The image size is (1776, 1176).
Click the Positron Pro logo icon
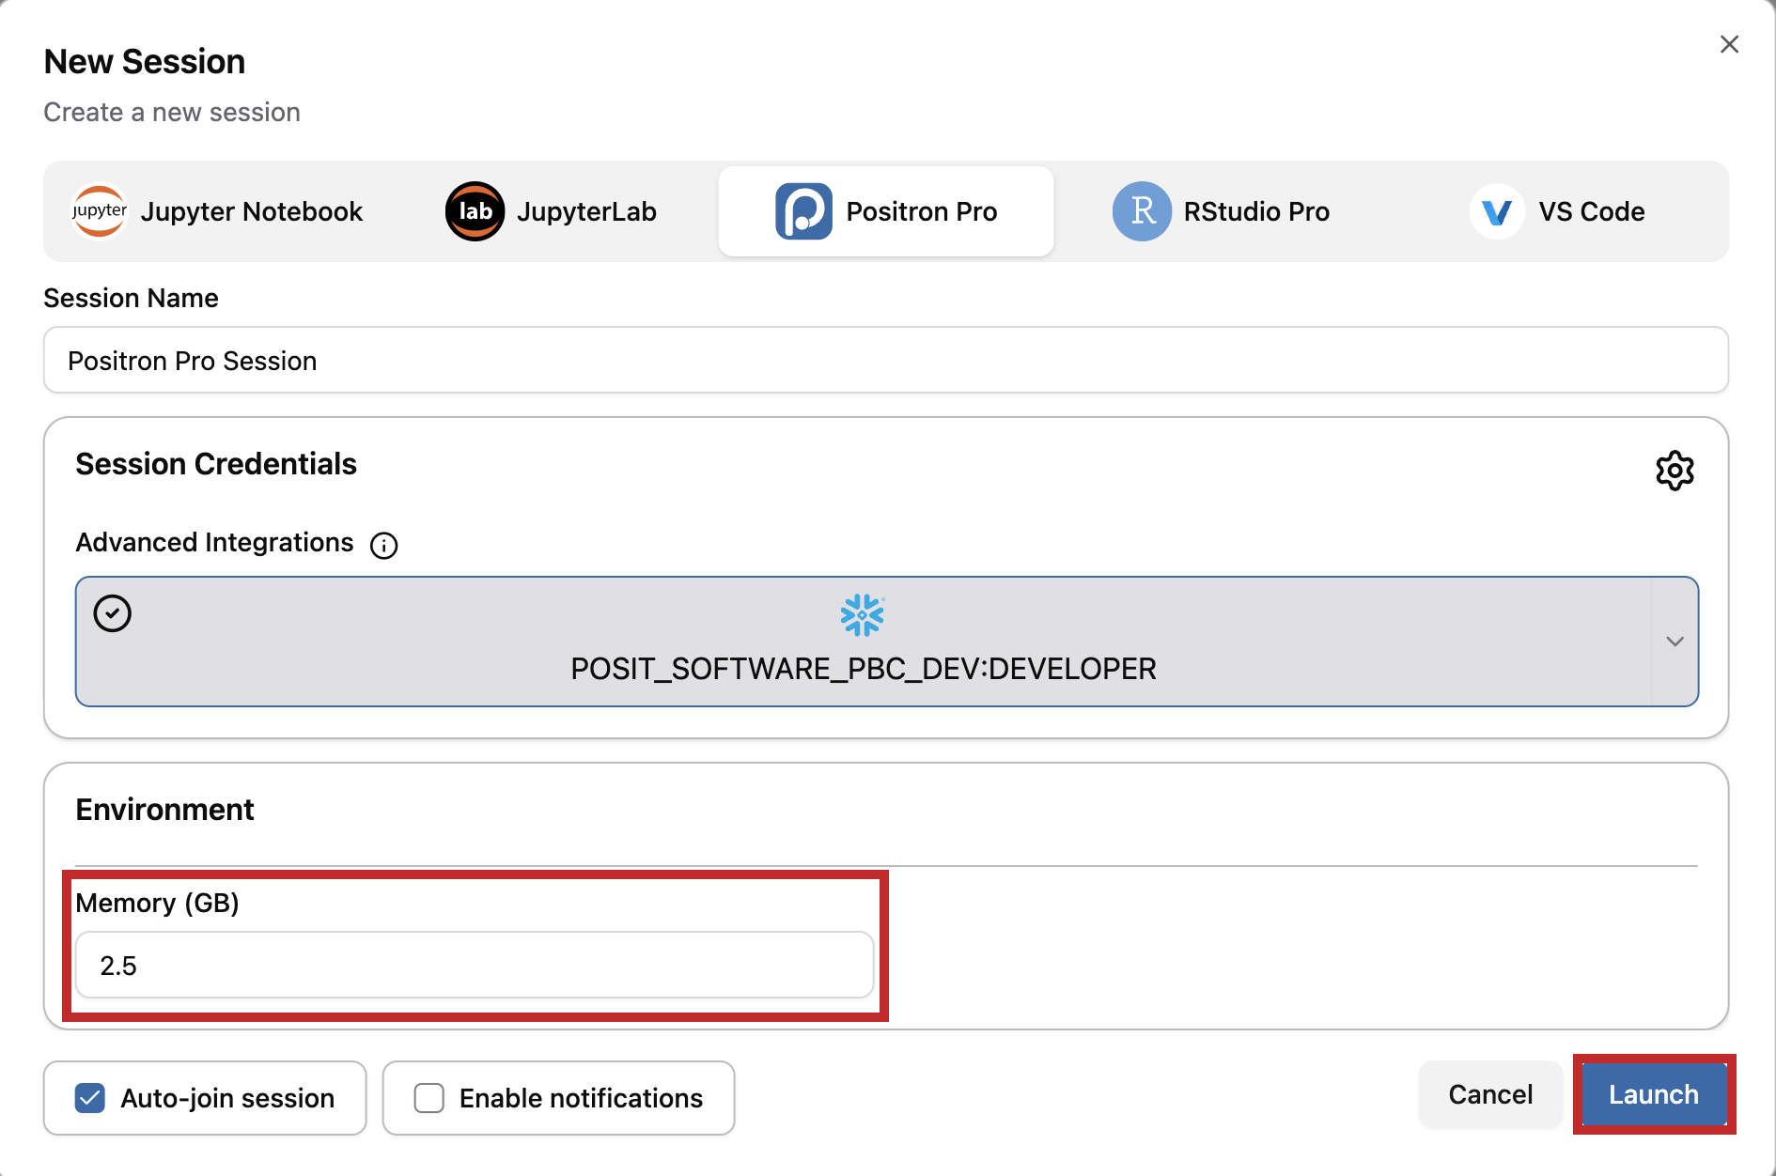click(803, 211)
